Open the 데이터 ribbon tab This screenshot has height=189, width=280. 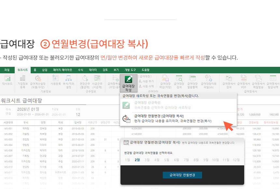[93, 70]
